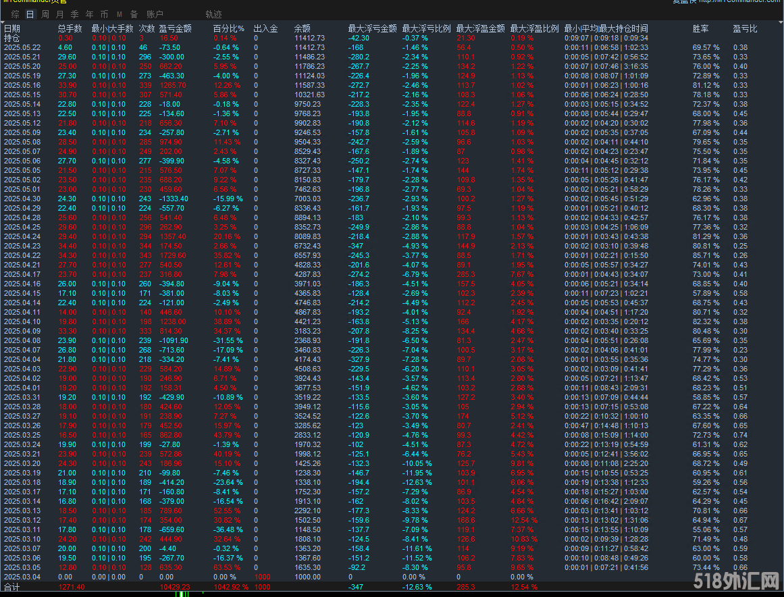The height and width of the screenshot is (597, 784).
Task: Switch to the 轨迹 track tab
Action: point(213,14)
